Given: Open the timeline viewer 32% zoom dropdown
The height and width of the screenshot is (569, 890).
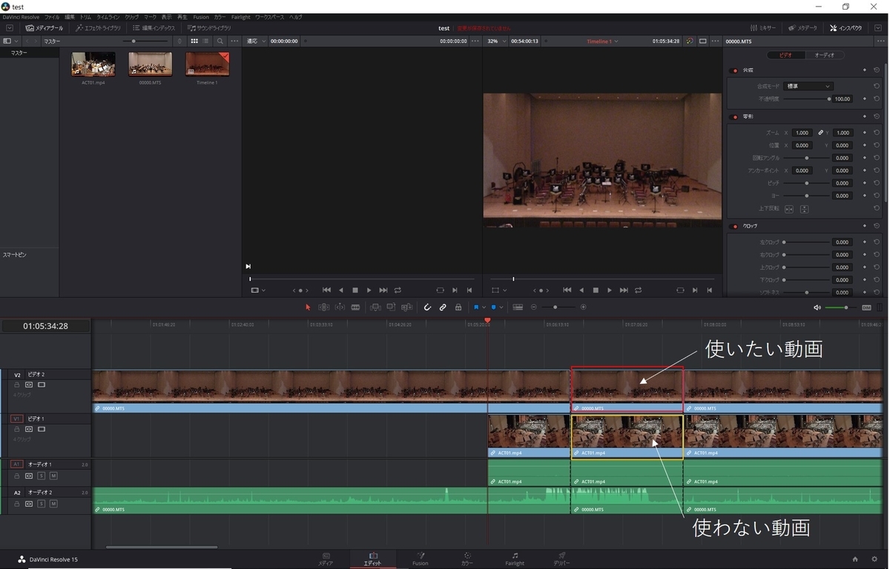Looking at the screenshot, I should (495, 41).
